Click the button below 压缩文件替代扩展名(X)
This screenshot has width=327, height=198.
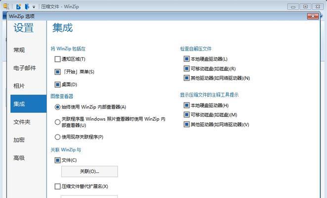click(89, 197)
